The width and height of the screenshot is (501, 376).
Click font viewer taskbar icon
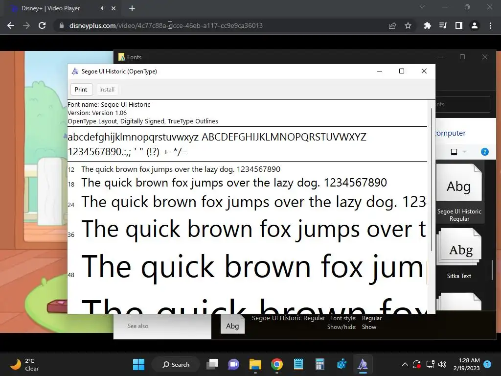tap(363, 364)
